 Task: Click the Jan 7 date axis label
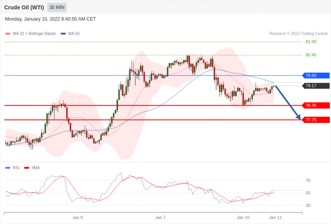(160, 217)
